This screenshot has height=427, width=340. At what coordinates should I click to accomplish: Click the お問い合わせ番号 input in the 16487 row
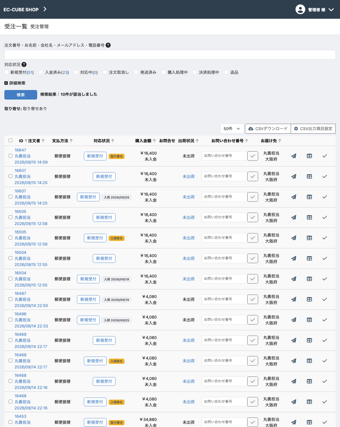[224, 299]
